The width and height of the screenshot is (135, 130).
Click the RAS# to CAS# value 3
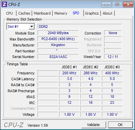[x=69, y=85]
